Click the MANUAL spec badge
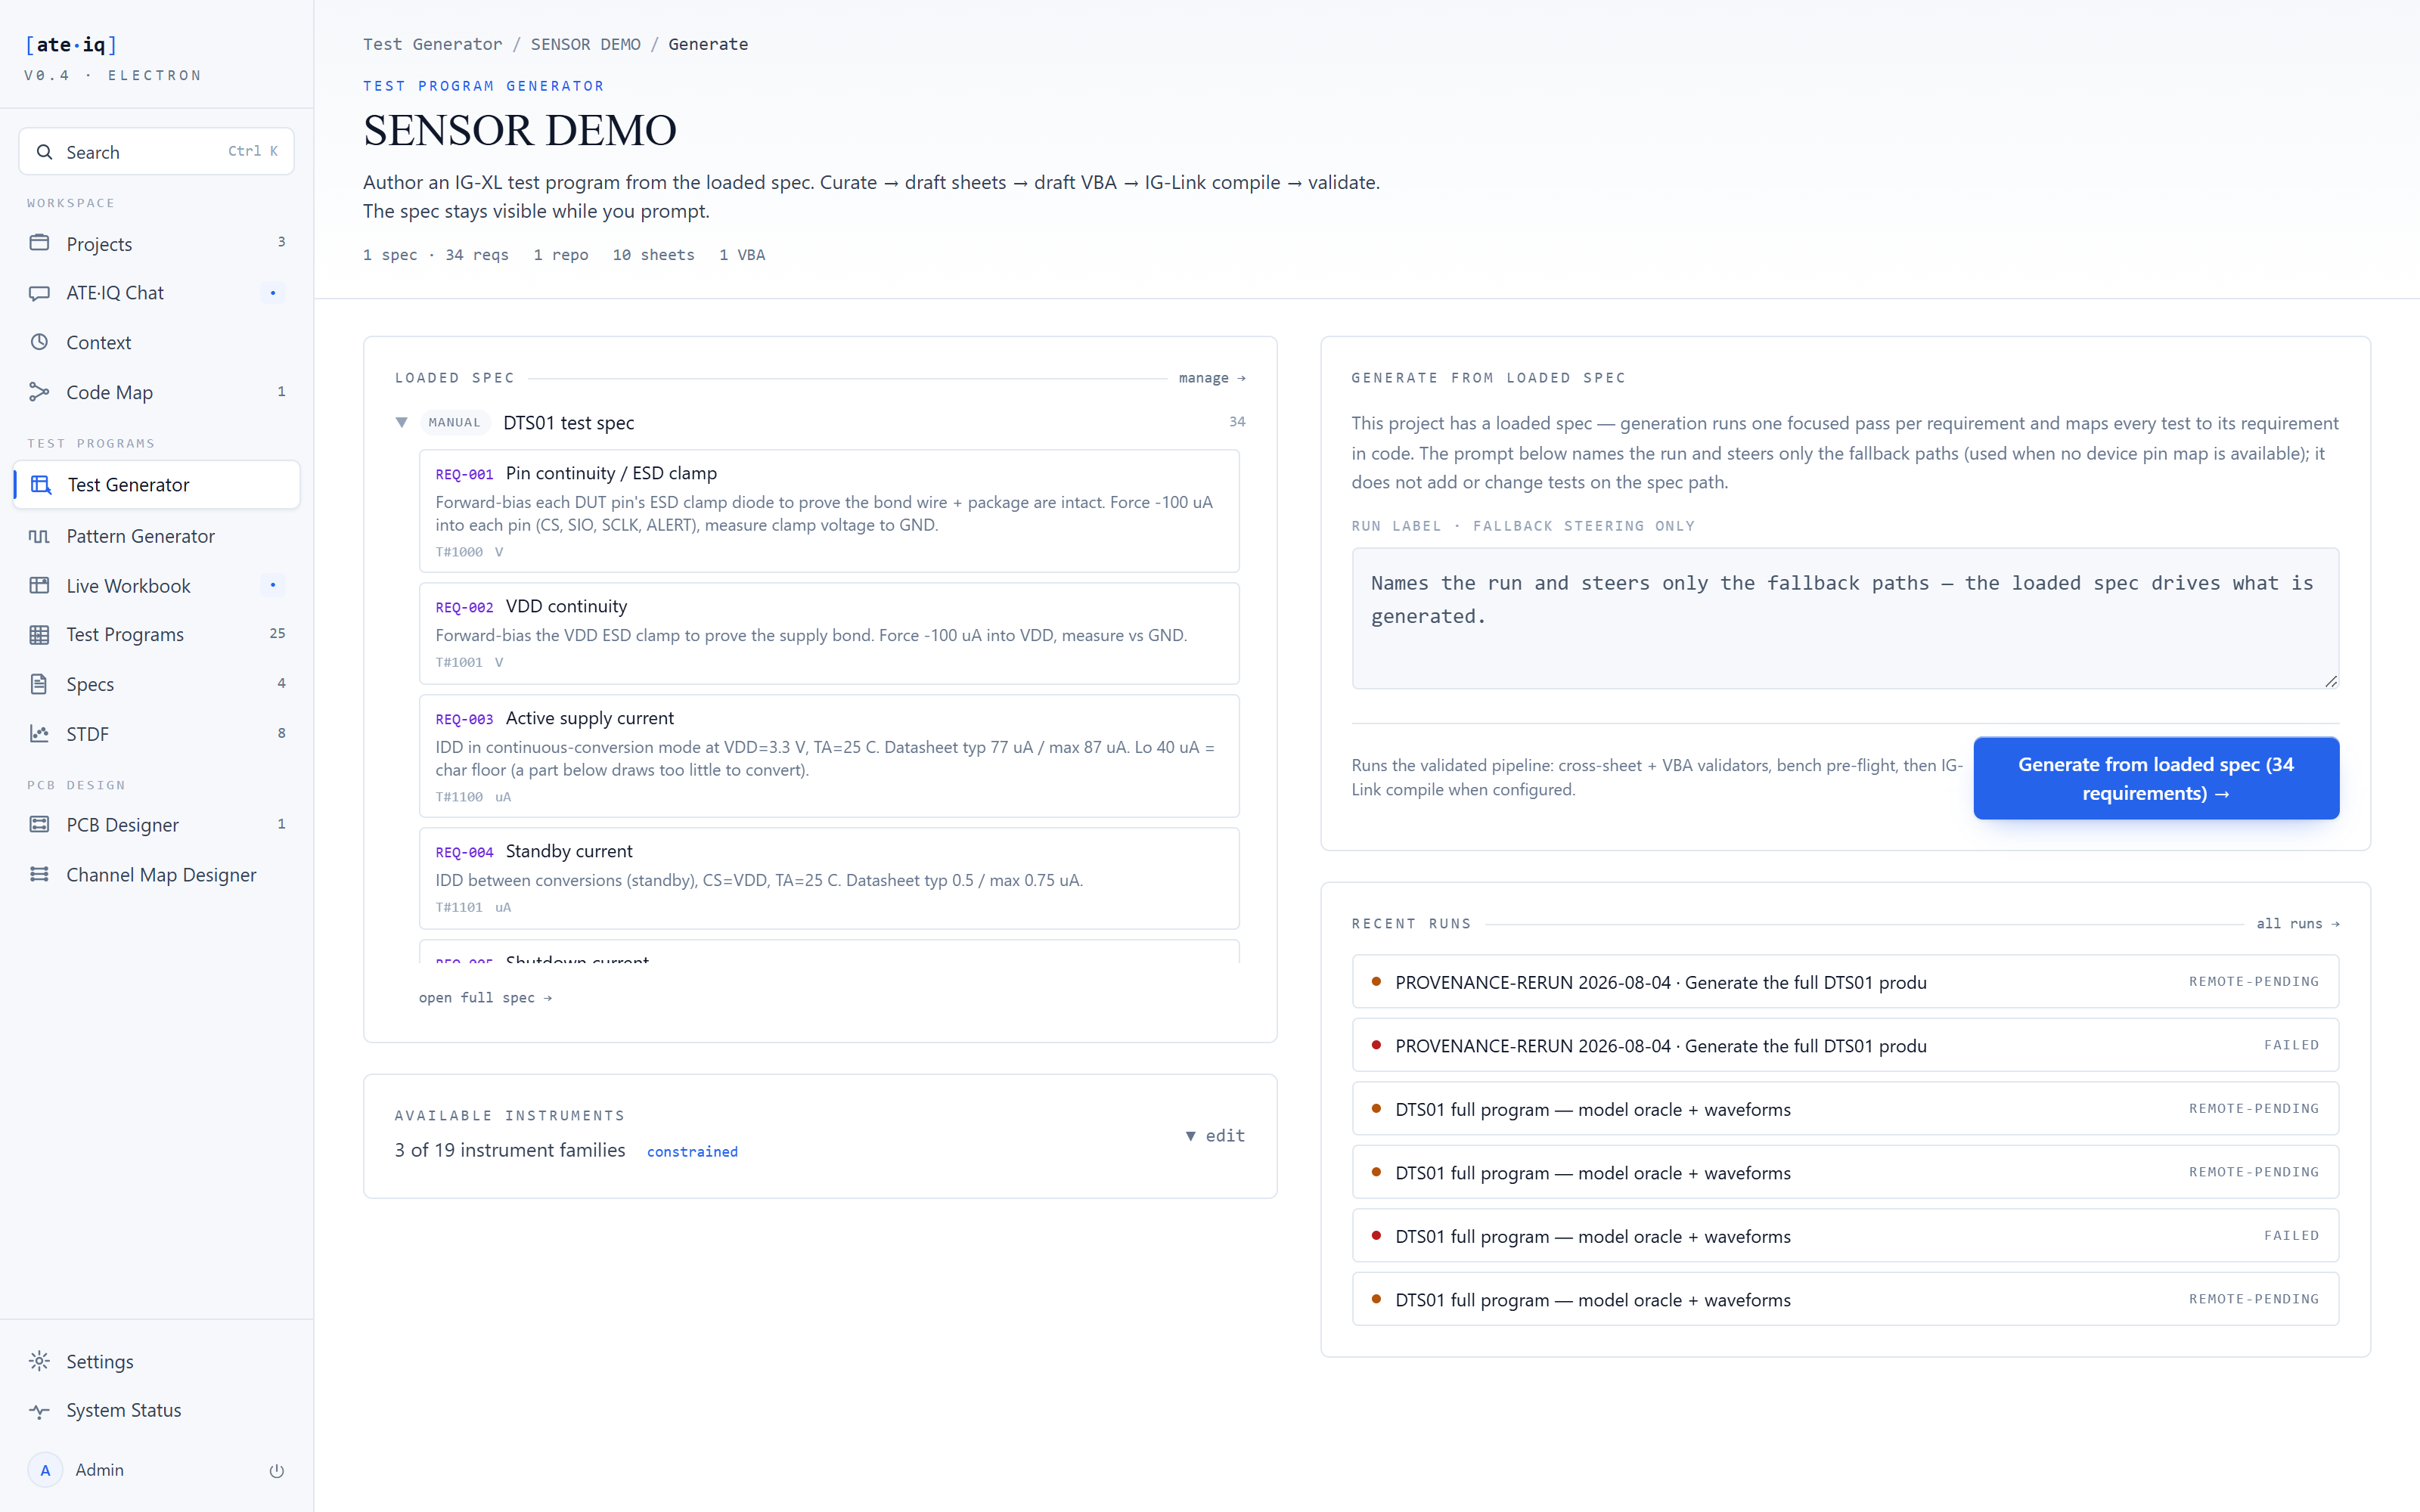This screenshot has height=1512, width=2420. [x=454, y=422]
